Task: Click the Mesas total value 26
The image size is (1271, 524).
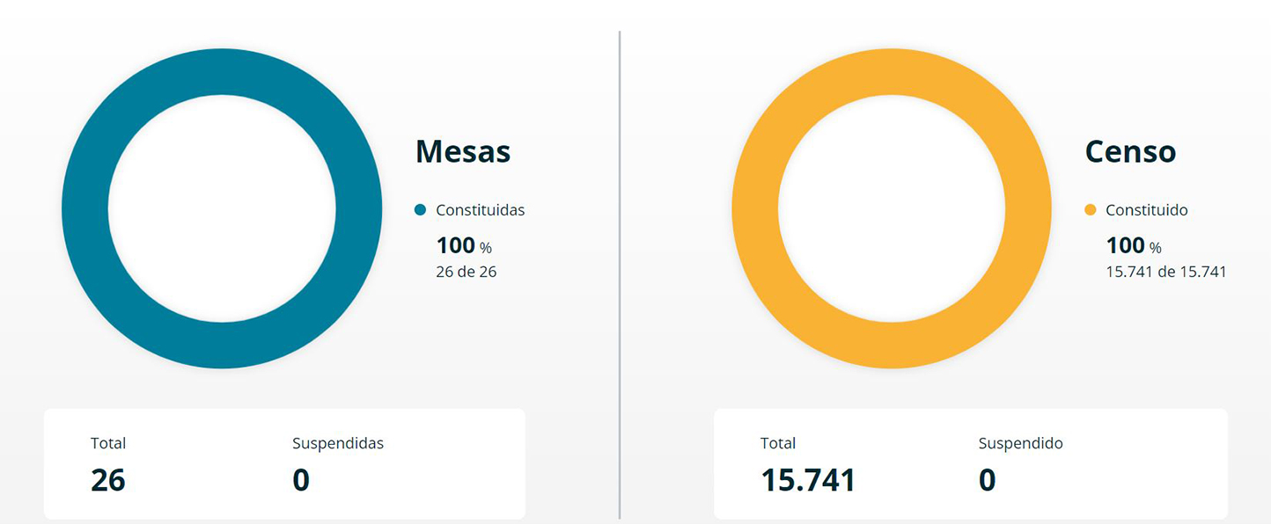Action: [108, 480]
